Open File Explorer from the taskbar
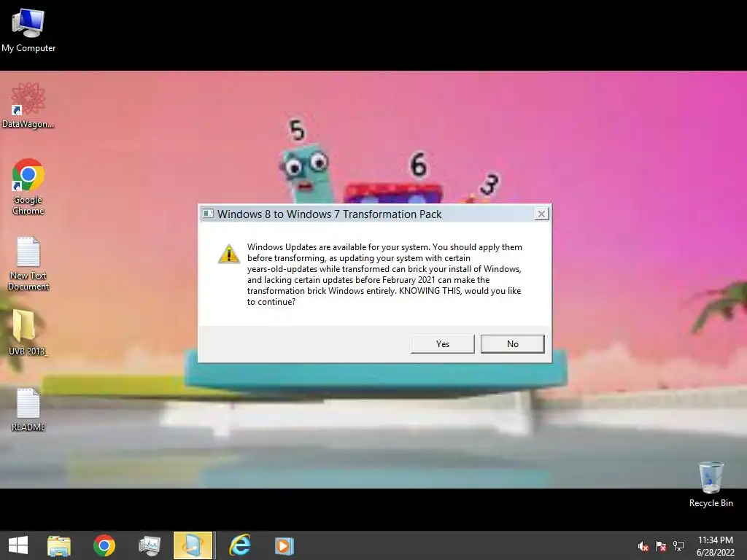 pyautogui.click(x=59, y=545)
